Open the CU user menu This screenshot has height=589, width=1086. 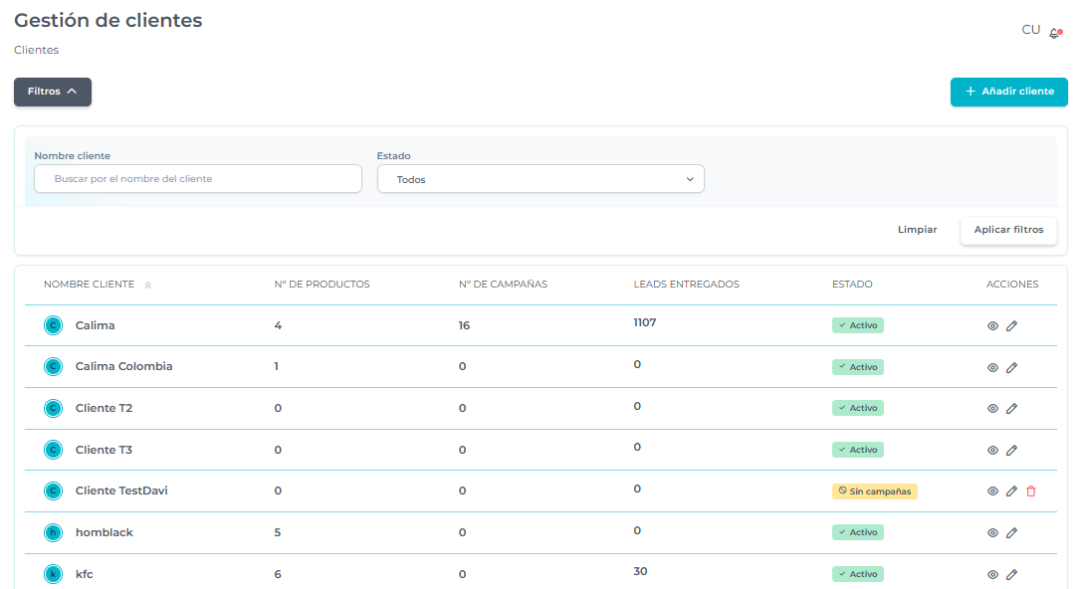(x=1030, y=30)
